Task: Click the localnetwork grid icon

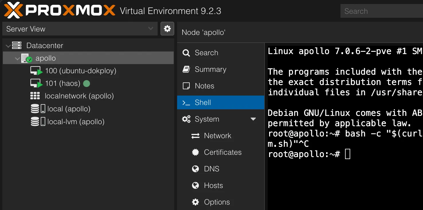Action: tap(35, 96)
